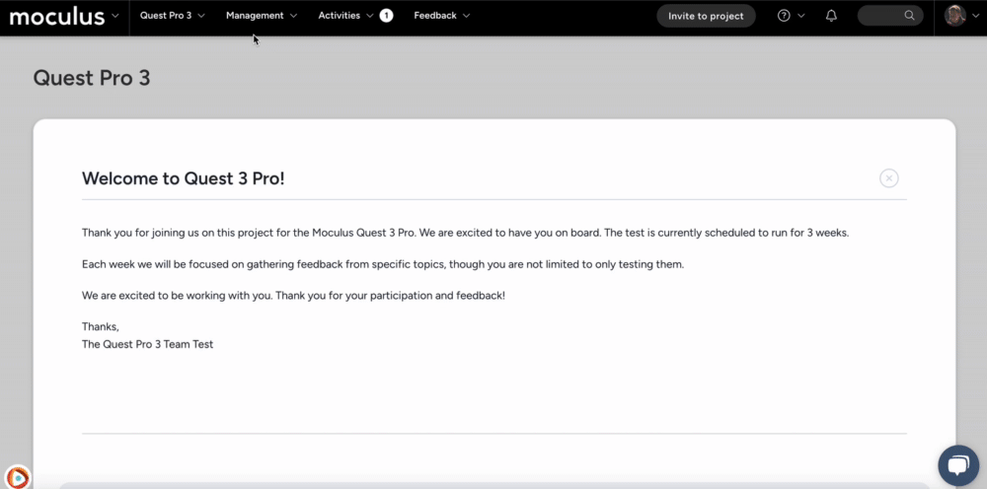Screen dimensions: 987x489
Task: Click the paragraph starting 'Each week we will'
Action: point(383,264)
